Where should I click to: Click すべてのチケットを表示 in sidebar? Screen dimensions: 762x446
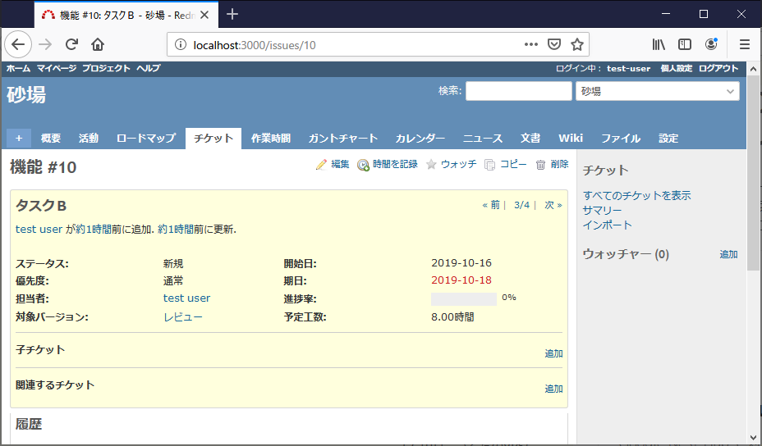(636, 196)
